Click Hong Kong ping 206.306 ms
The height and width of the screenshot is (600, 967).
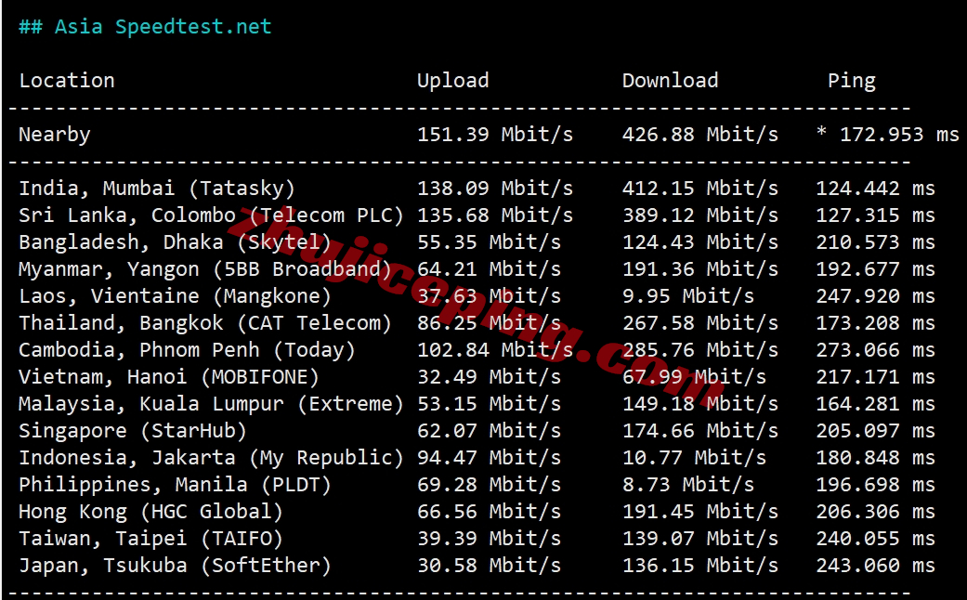[875, 512]
